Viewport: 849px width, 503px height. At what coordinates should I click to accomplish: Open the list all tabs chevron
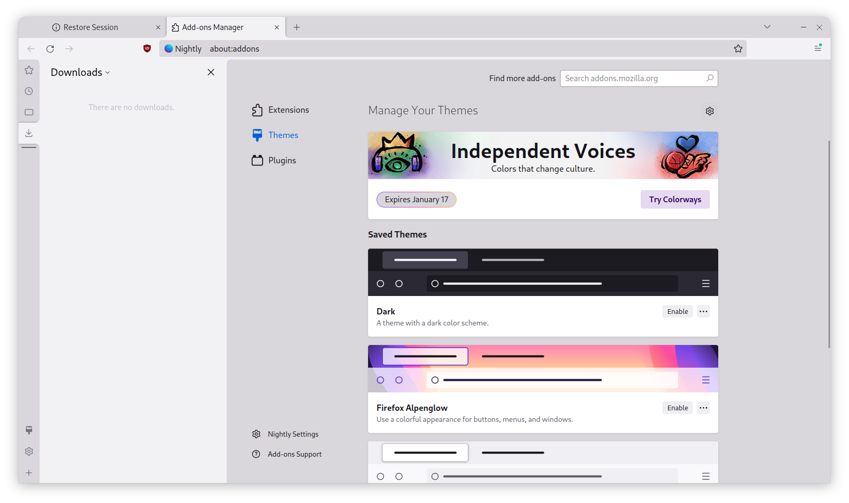767,27
